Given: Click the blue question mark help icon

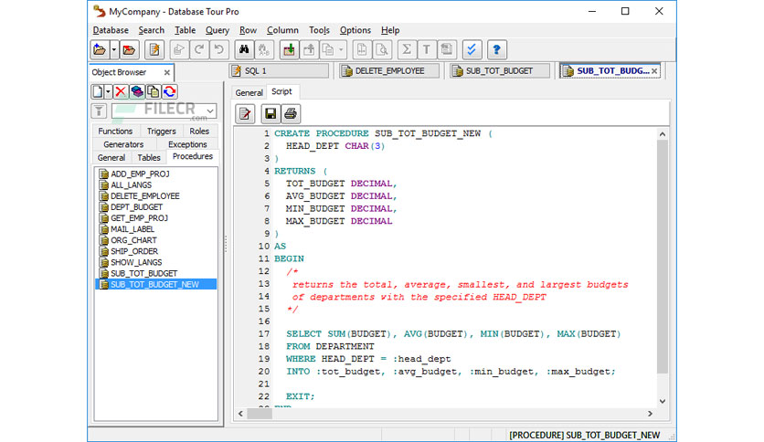Looking at the screenshot, I should pos(496,49).
